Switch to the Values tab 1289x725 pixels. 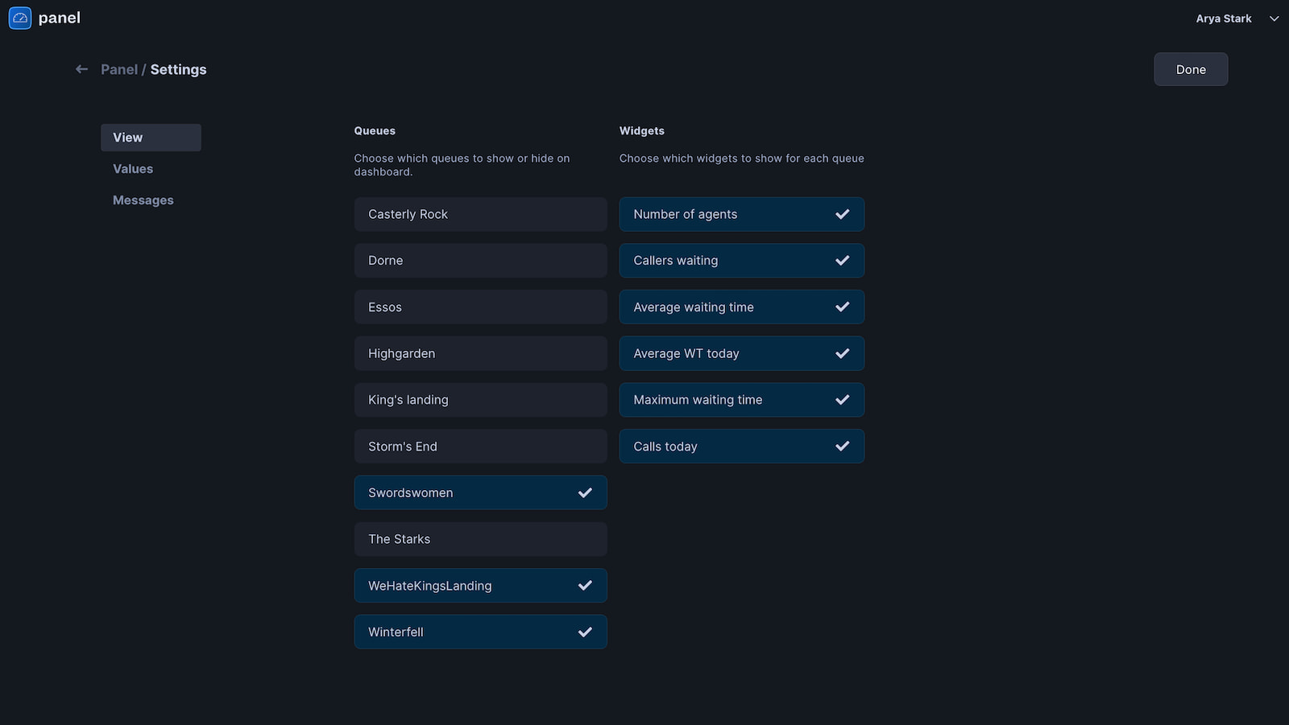133,169
